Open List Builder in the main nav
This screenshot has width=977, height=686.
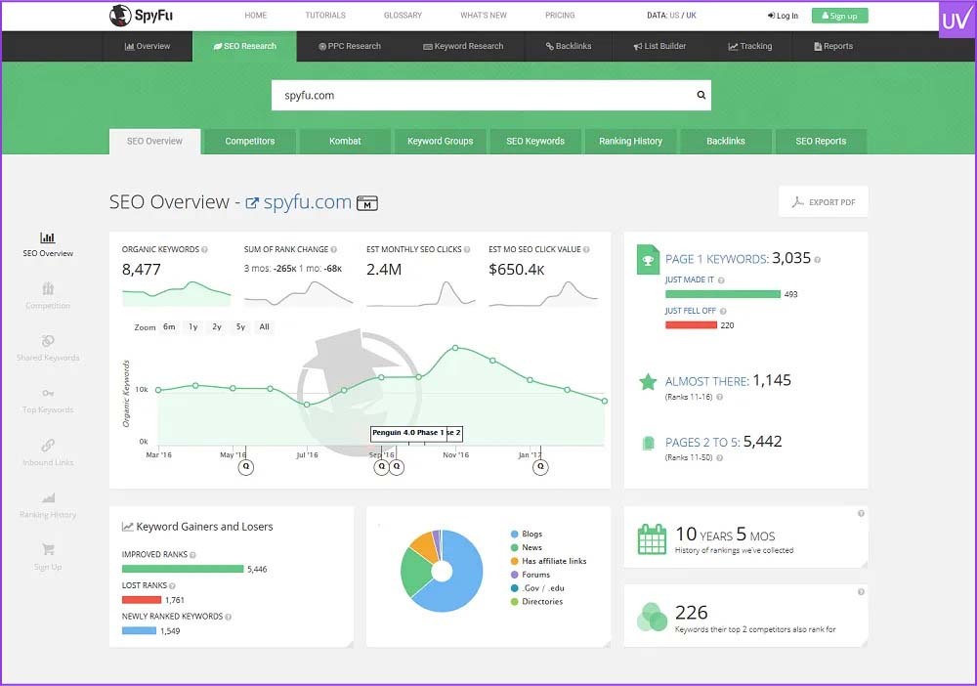[x=659, y=46]
